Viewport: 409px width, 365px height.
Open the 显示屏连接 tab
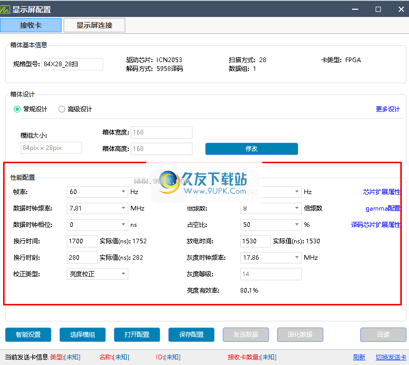coord(94,25)
